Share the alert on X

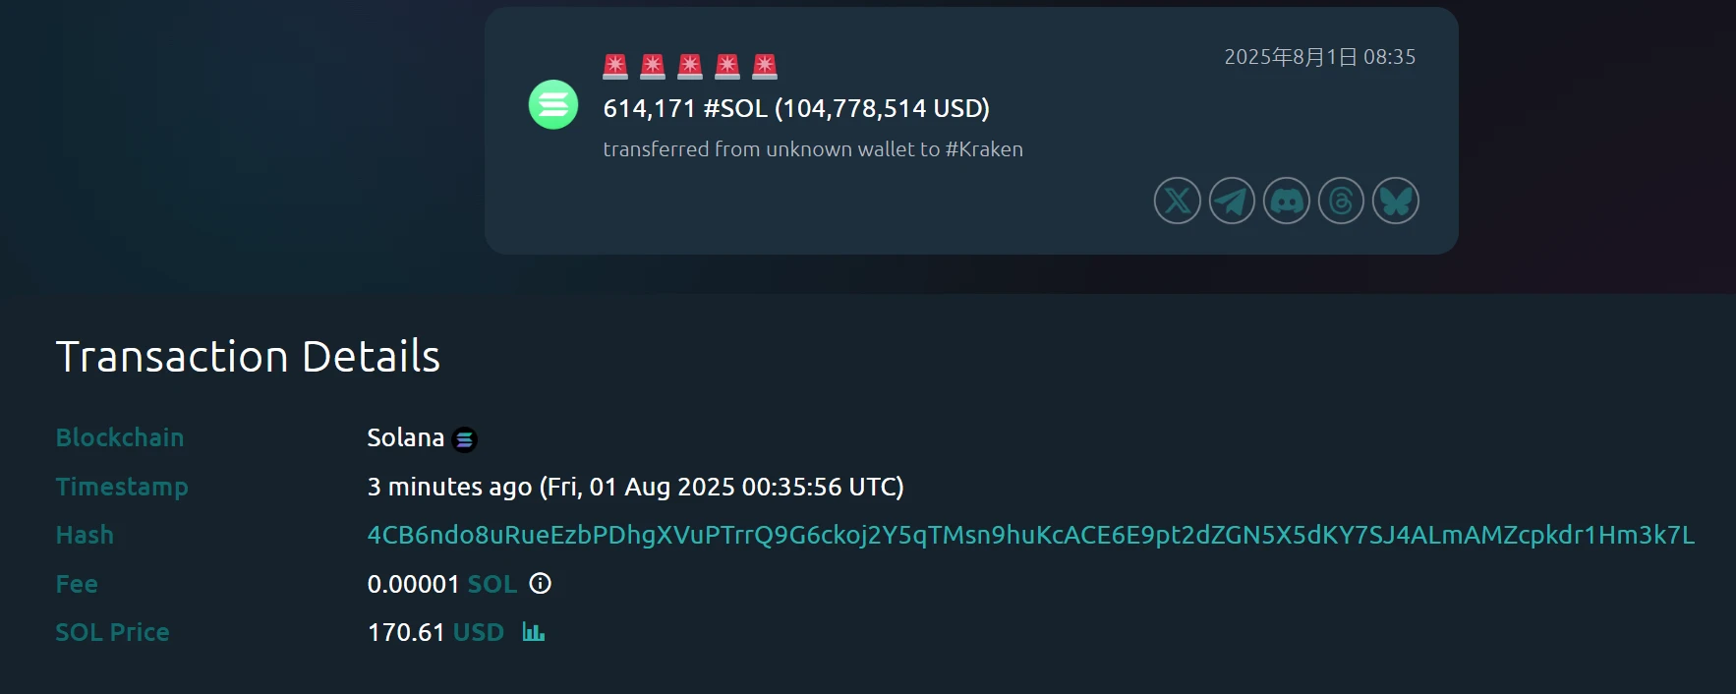point(1177,201)
